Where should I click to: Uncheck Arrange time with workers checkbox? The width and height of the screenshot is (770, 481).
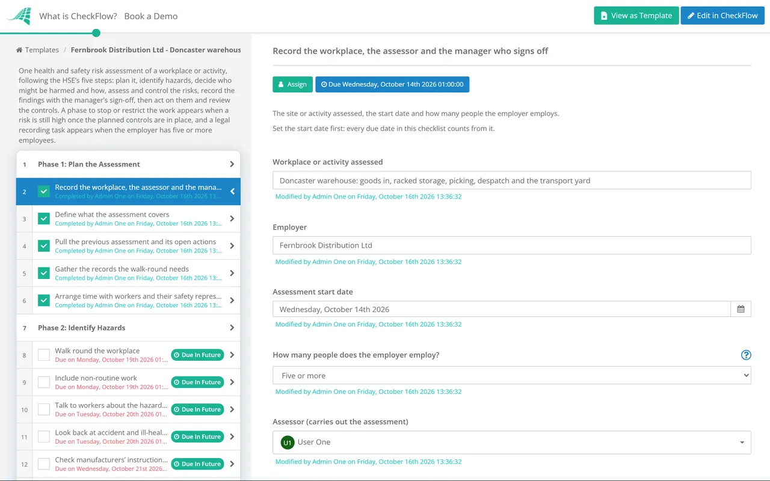pyautogui.click(x=44, y=300)
